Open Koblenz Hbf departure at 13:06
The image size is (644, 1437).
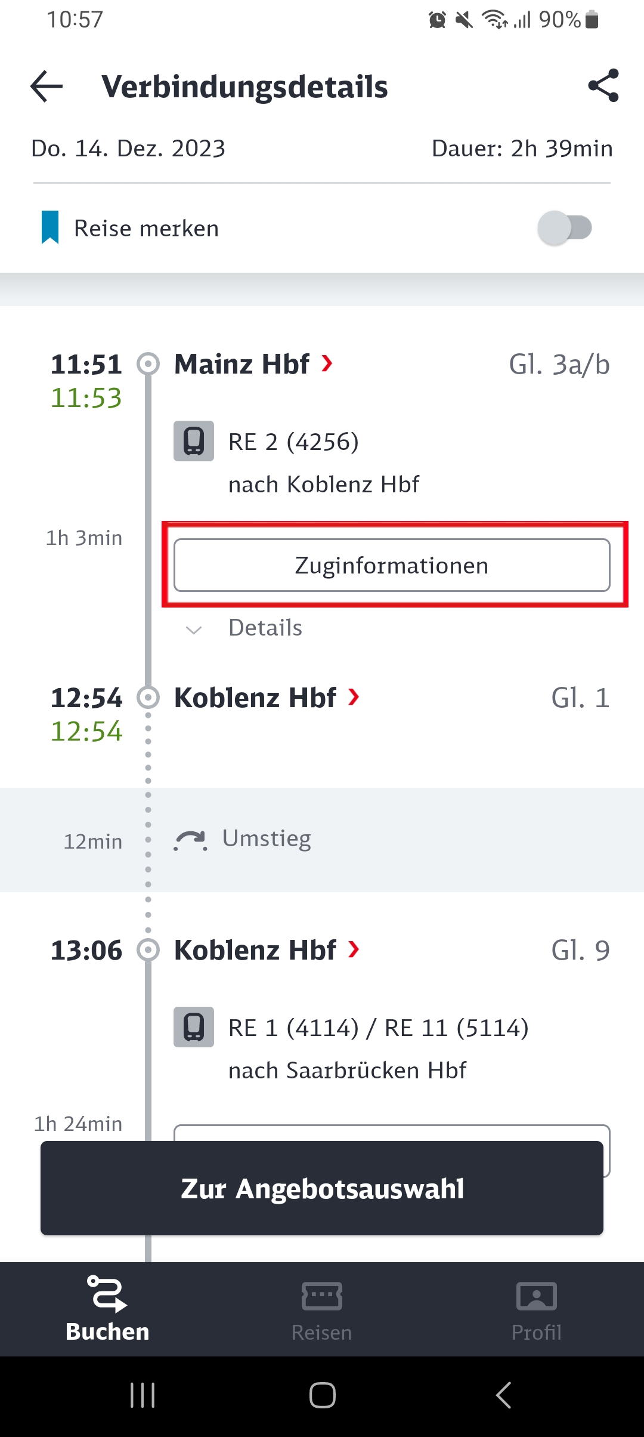point(267,950)
